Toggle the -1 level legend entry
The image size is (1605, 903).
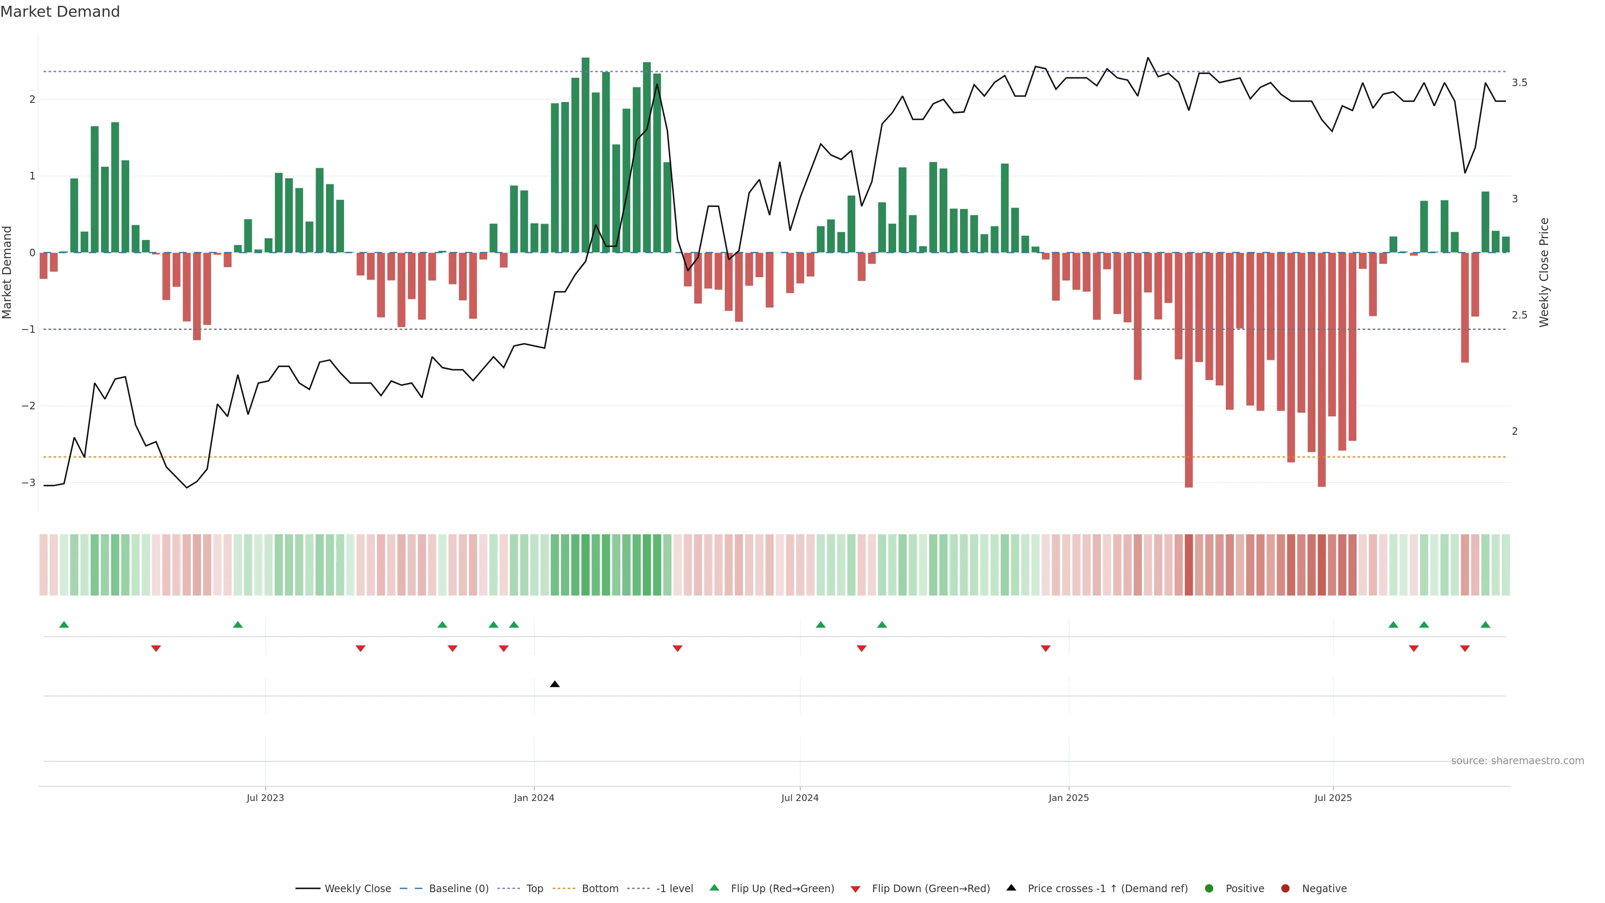(x=674, y=889)
